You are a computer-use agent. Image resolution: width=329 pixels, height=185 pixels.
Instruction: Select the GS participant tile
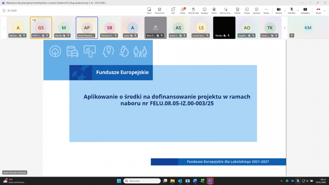click(41, 28)
